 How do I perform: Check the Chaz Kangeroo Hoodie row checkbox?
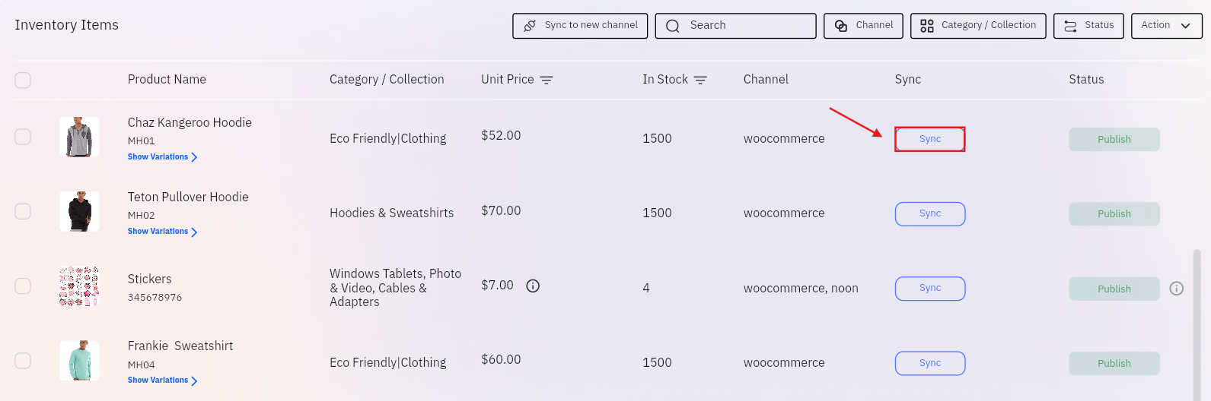coord(23,137)
